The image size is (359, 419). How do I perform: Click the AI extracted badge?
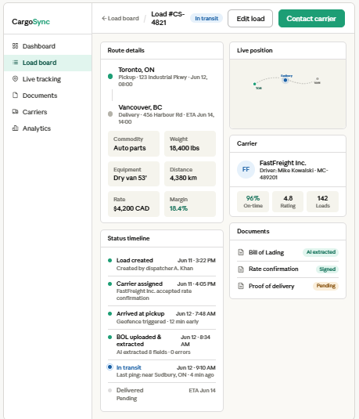tap(321, 252)
